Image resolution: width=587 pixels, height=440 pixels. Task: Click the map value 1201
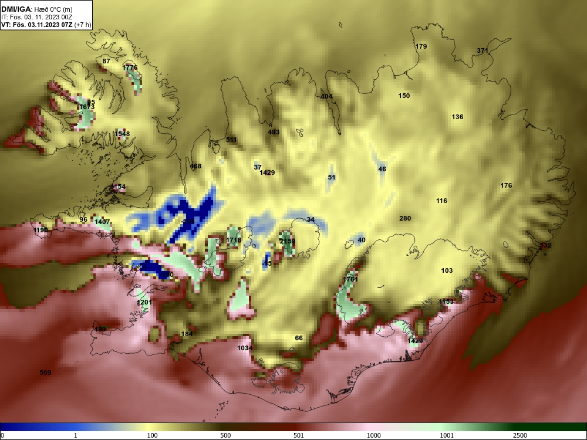coord(144,302)
